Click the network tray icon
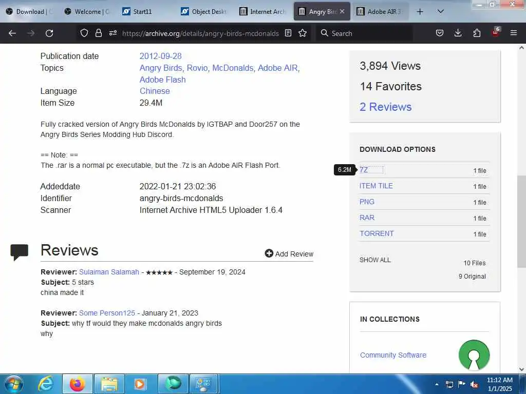The image size is (526, 394). point(449,384)
